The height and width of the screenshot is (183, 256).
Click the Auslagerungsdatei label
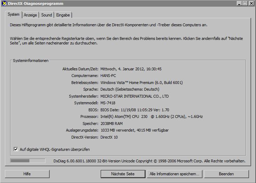coord(82,130)
